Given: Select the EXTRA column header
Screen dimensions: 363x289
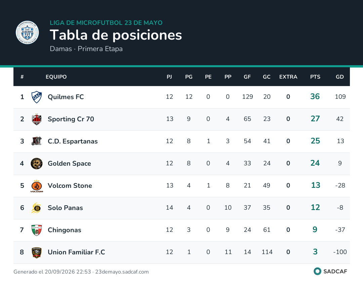Looking at the screenshot, I should [x=288, y=77].
